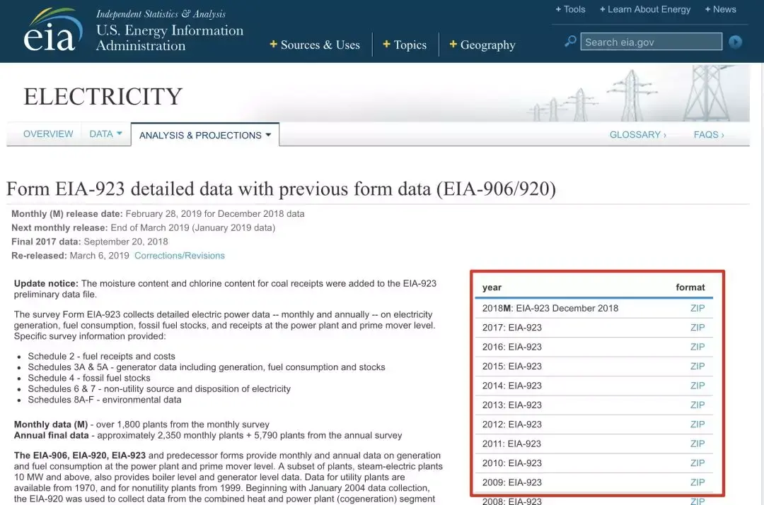
Task: Expand Learn About Energy menu
Action: [645, 9]
